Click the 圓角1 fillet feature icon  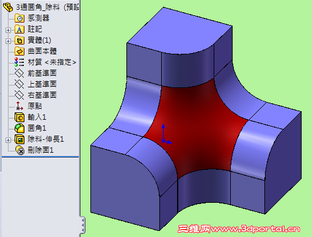(20, 128)
